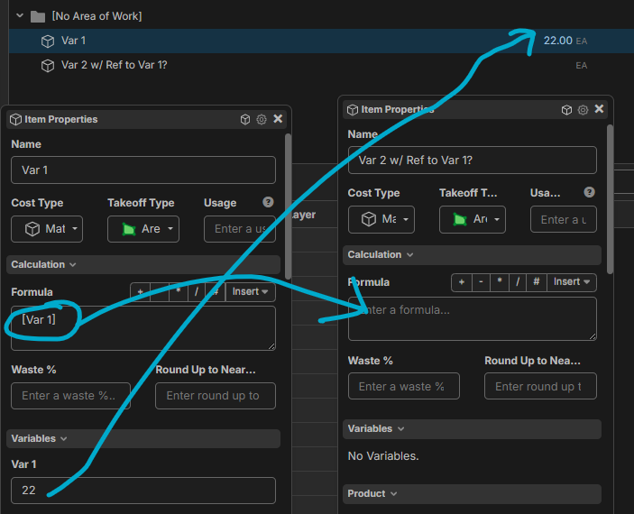Close the Var 2 Item Properties panel
The height and width of the screenshot is (514, 634).
[x=599, y=109]
